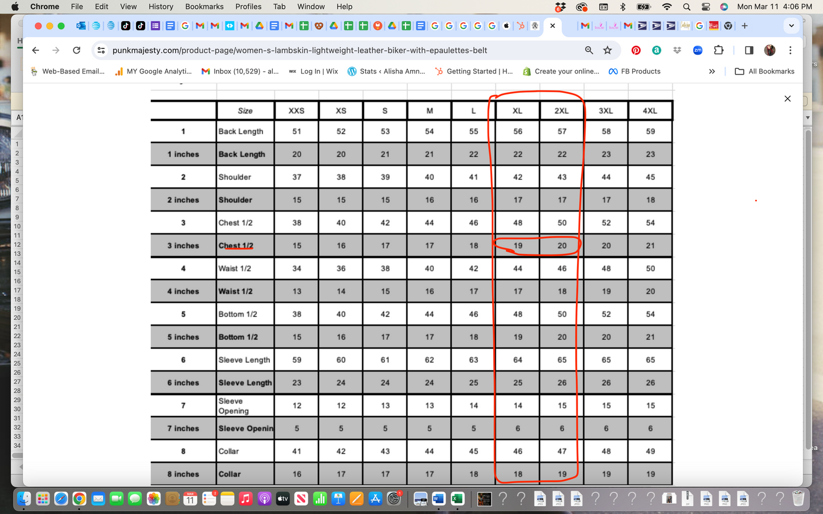This screenshot has height=514, width=823.
Task: Open the Log In | Wix bookmark
Action: [313, 71]
